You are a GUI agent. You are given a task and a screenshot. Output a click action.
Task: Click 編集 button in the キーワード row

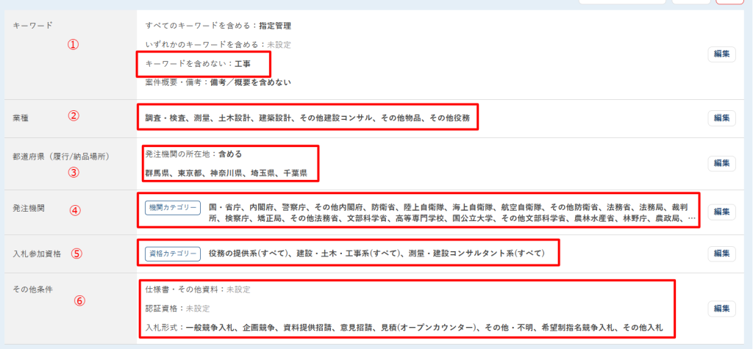point(722,54)
